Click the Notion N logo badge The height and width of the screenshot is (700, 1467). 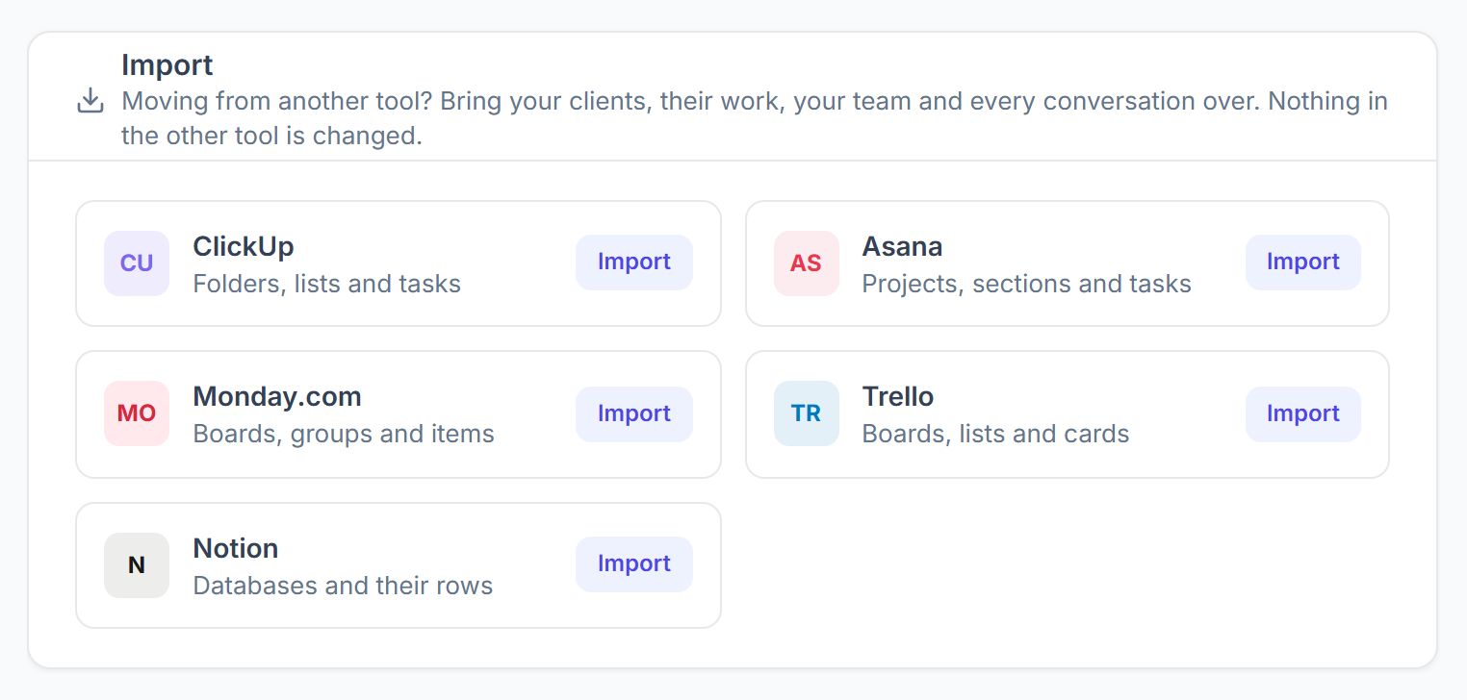pyautogui.click(x=137, y=565)
